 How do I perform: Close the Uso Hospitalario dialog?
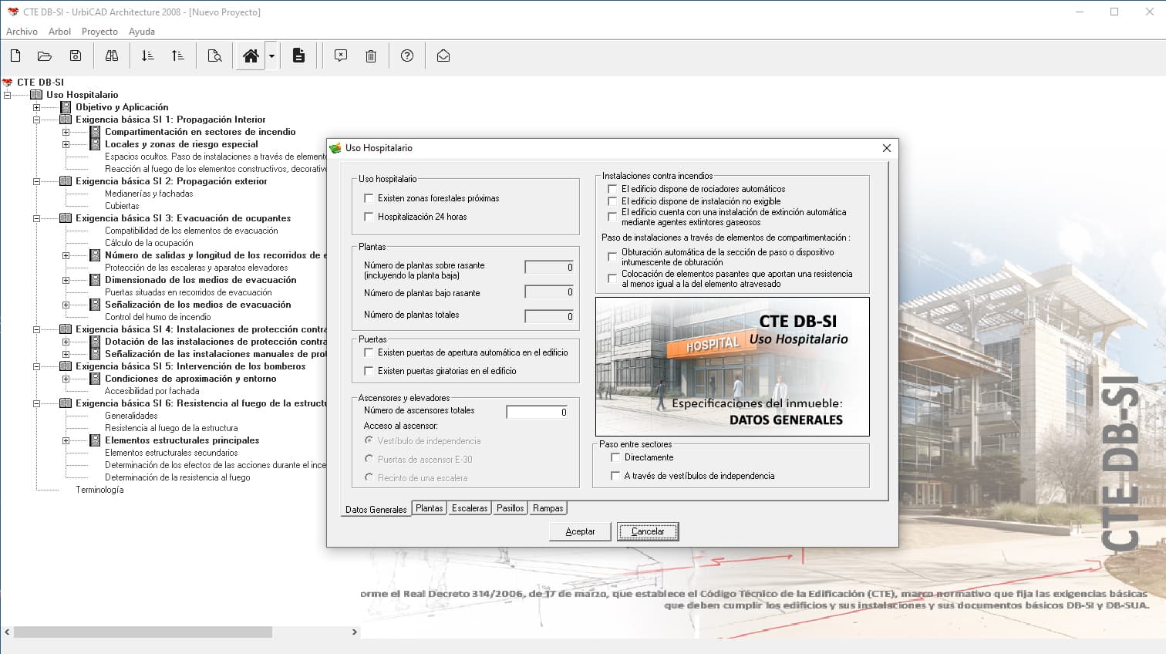point(887,148)
